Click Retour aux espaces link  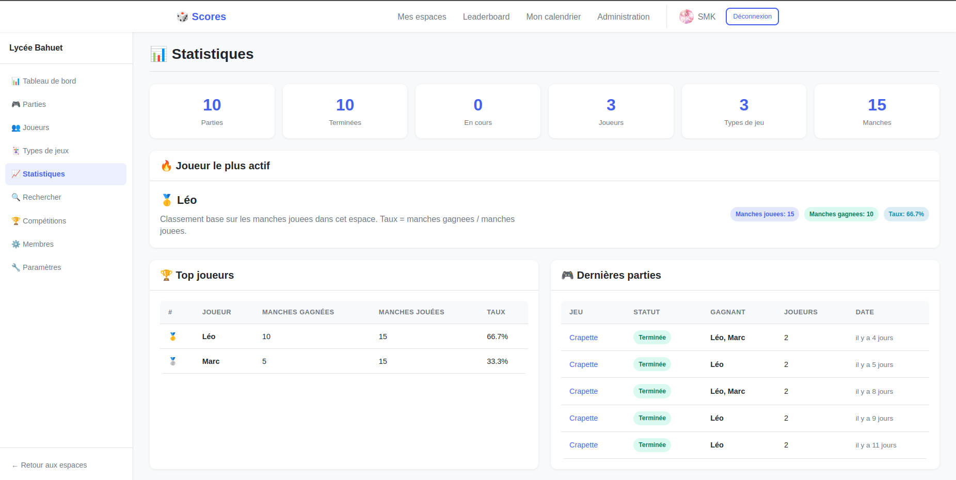pos(50,465)
